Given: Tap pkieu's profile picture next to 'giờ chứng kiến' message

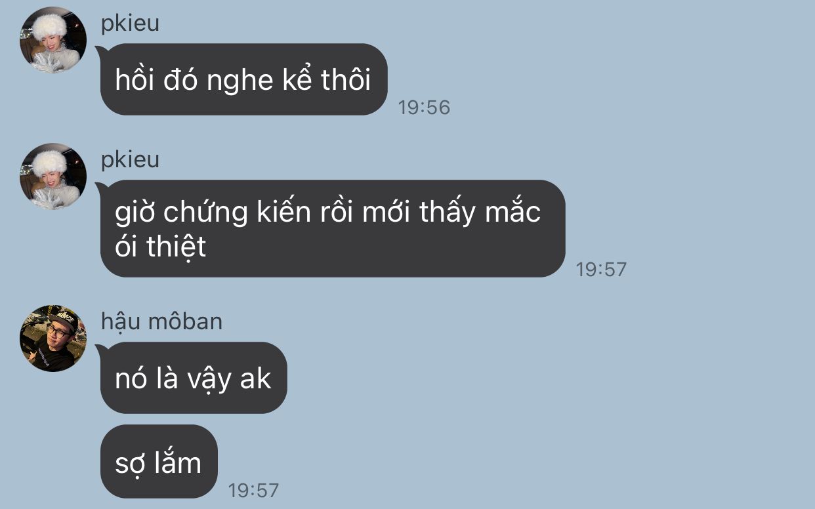Looking at the screenshot, I should (x=53, y=176).
